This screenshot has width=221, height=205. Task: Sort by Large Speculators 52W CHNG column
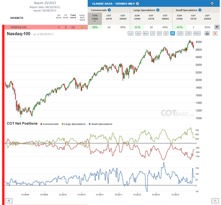click(x=137, y=17)
